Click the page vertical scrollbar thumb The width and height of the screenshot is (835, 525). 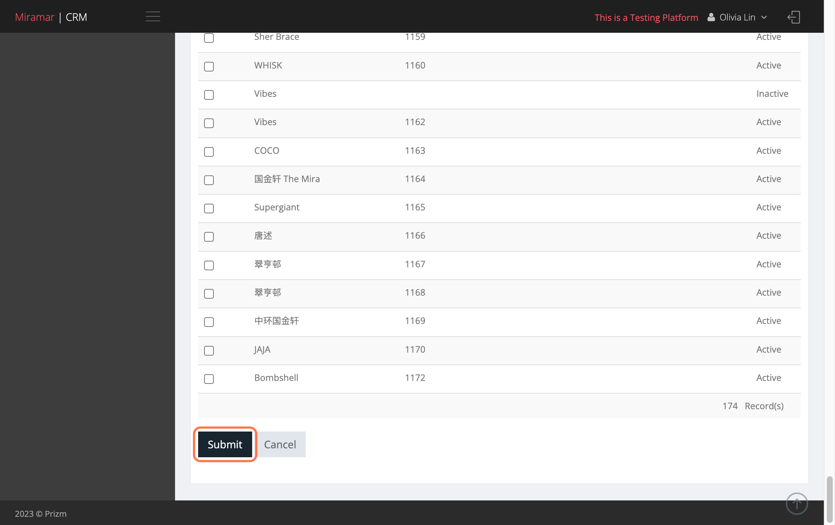click(829, 499)
